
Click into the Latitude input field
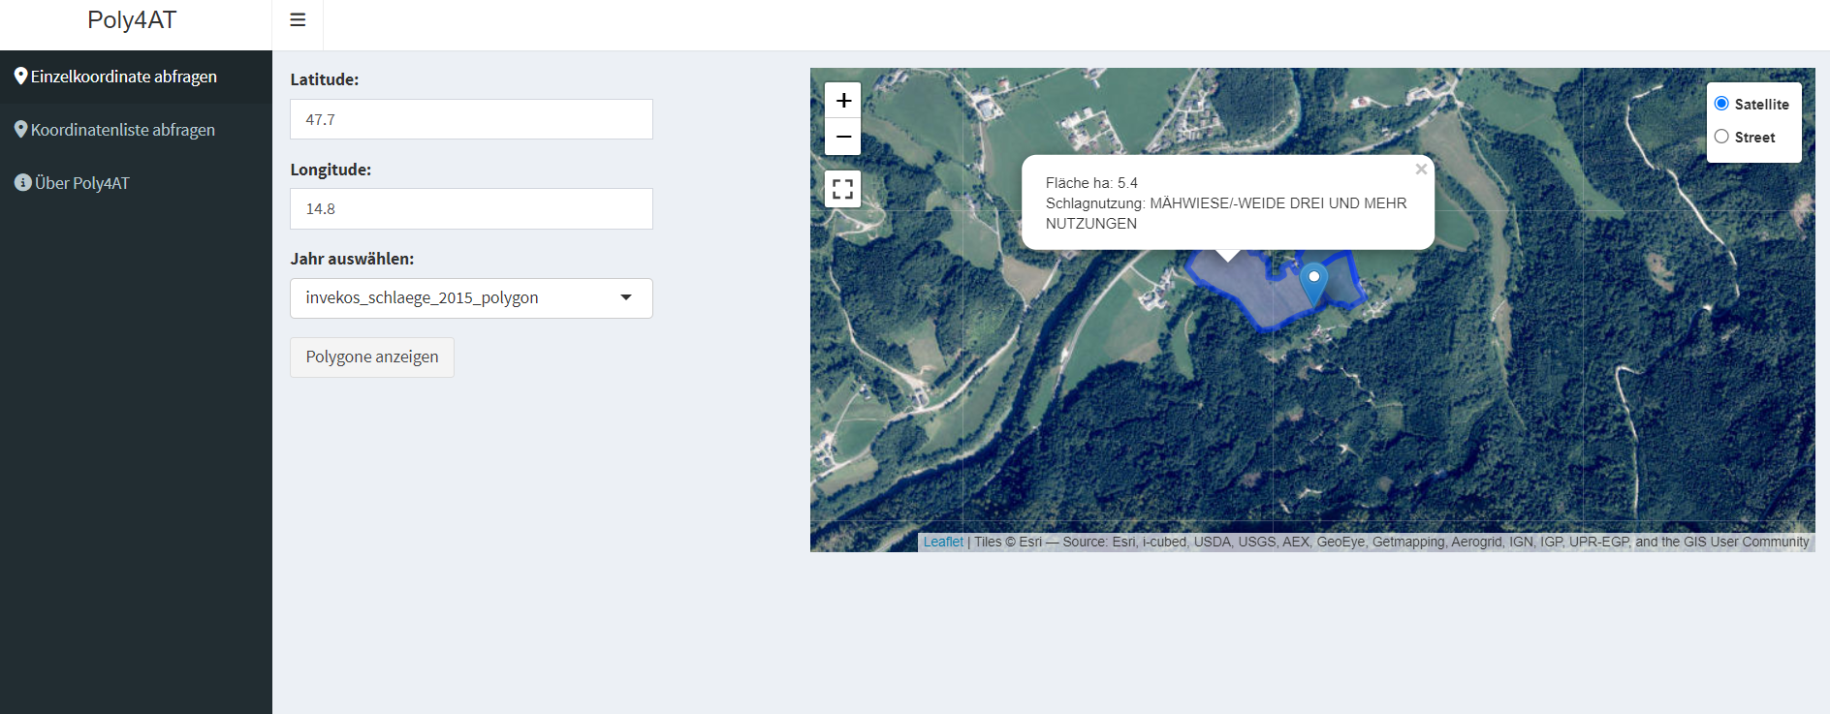(x=471, y=120)
